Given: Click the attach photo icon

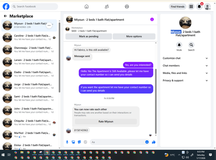Looking at the screenshot, I should click(x=73, y=142).
